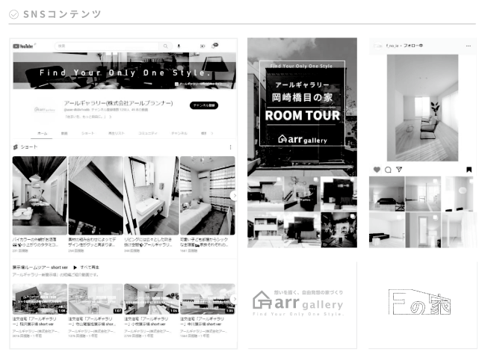This screenshot has width=482, height=358.
Task: Open the third showroom tour video thumbnail
Action: pyautogui.click(x=151, y=299)
